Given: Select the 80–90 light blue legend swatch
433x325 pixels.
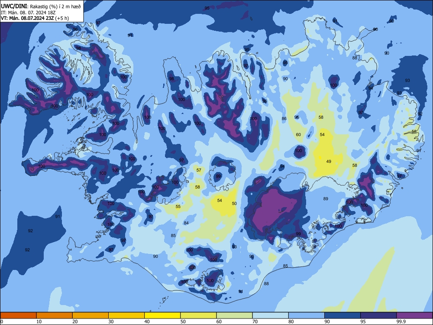Looking at the screenshot, I should (x=307, y=315).
